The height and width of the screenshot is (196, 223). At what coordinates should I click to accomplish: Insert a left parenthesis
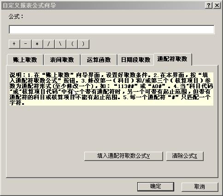pos(72,44)
